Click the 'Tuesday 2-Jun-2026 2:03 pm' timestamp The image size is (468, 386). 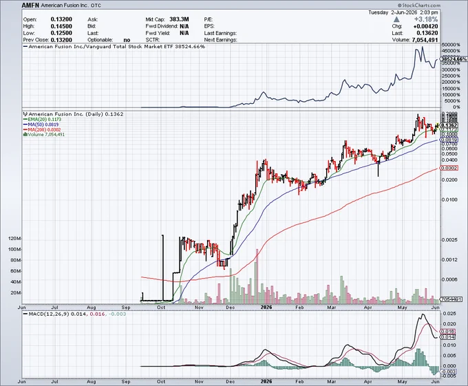tap(403, 12)
